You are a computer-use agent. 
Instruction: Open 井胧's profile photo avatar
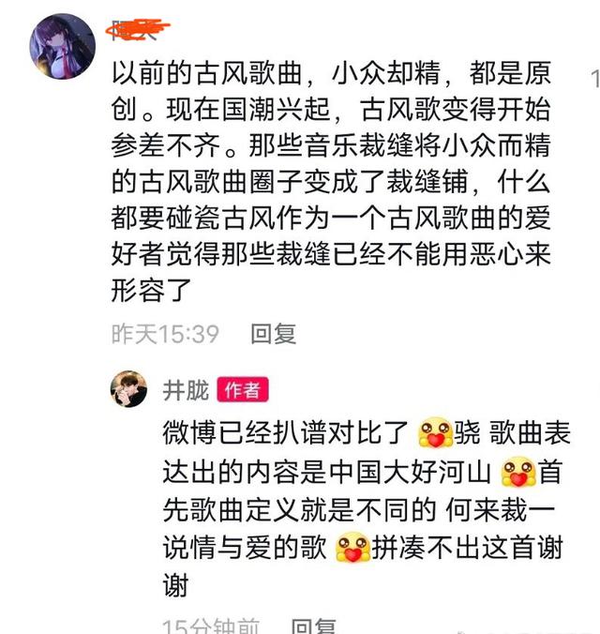point(129,389)
